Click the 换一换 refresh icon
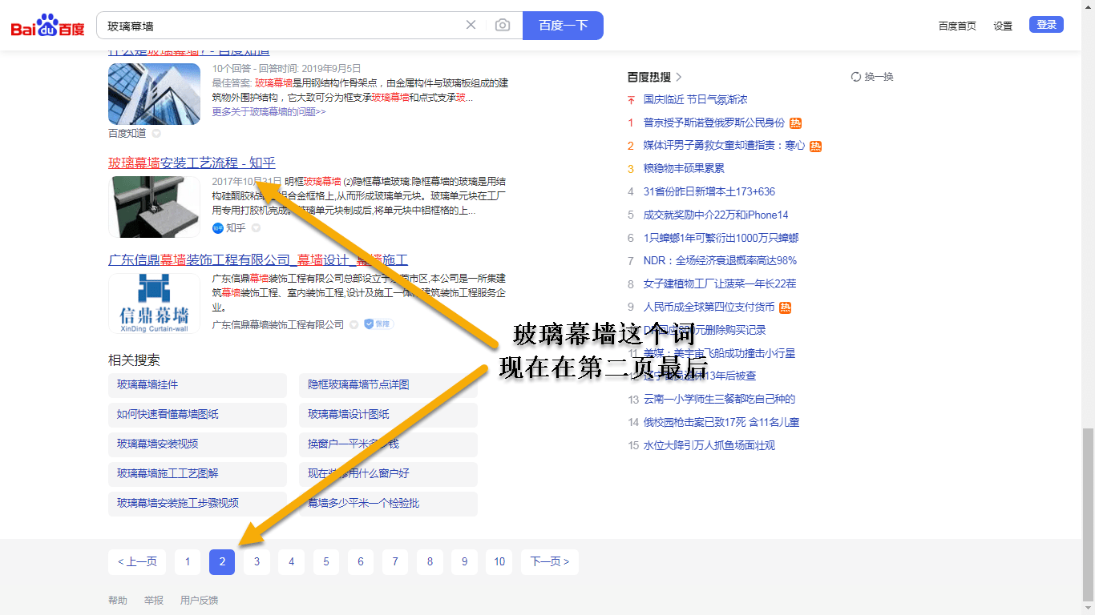1095x615 pixels. click(856, 77)
